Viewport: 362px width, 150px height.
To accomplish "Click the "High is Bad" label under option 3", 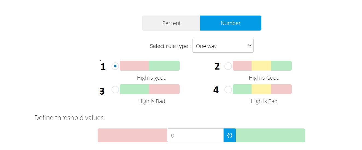I will [x=152, y=101].
